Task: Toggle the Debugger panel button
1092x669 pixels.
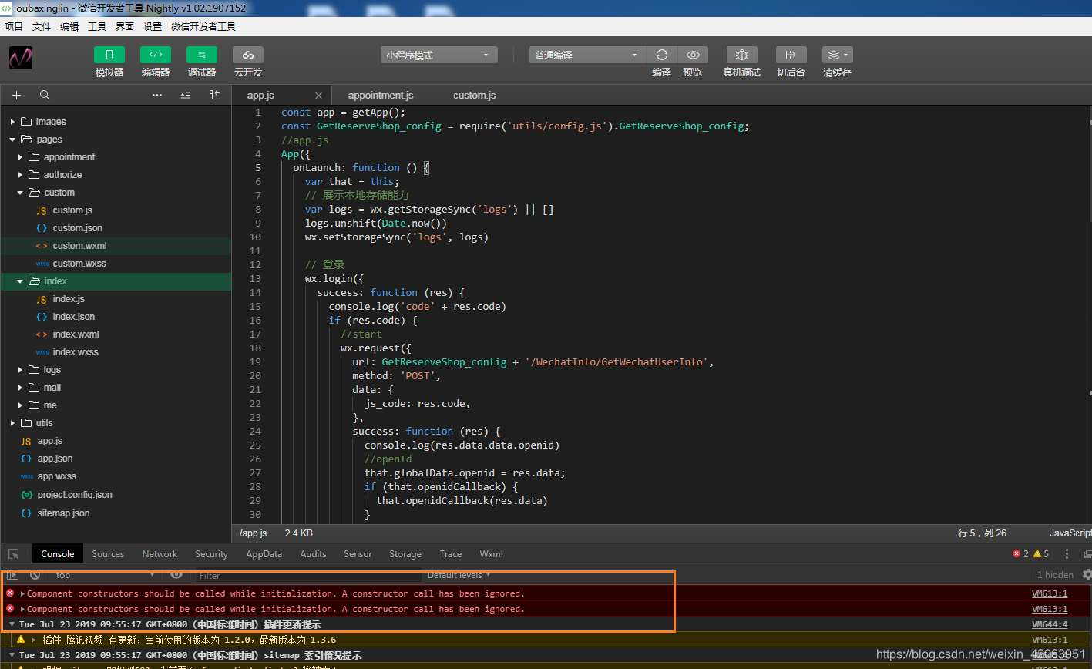Action: click(x=202, y=55)
